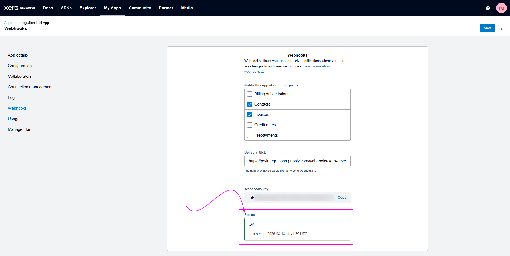The width and height of the screenshot is (510, 256).
Task: Open the Community nav item
Action: [x=140, y=8]
